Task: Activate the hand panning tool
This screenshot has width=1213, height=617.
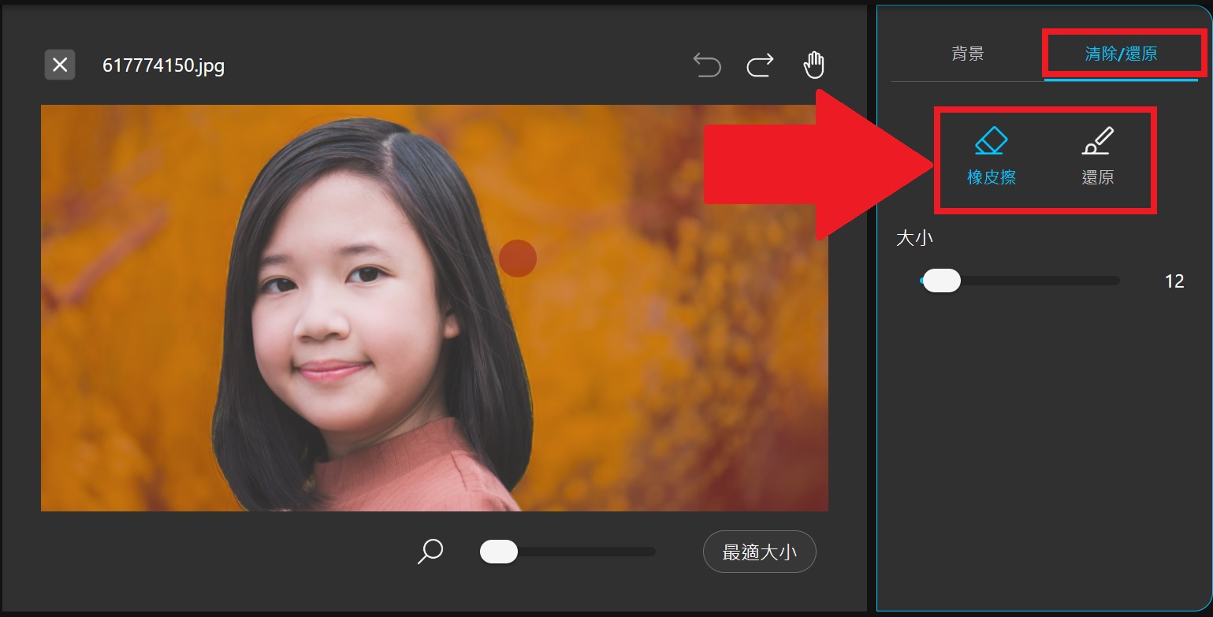Action: [813, 65]
